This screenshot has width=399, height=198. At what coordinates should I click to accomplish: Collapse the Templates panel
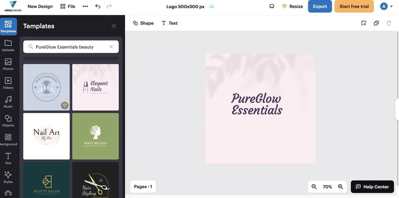[114, 26]
